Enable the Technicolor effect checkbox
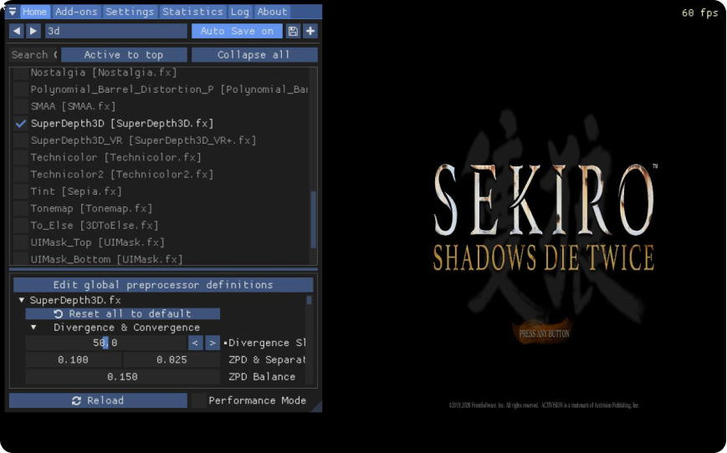This screenshot has width=727, height=453. 20,157
